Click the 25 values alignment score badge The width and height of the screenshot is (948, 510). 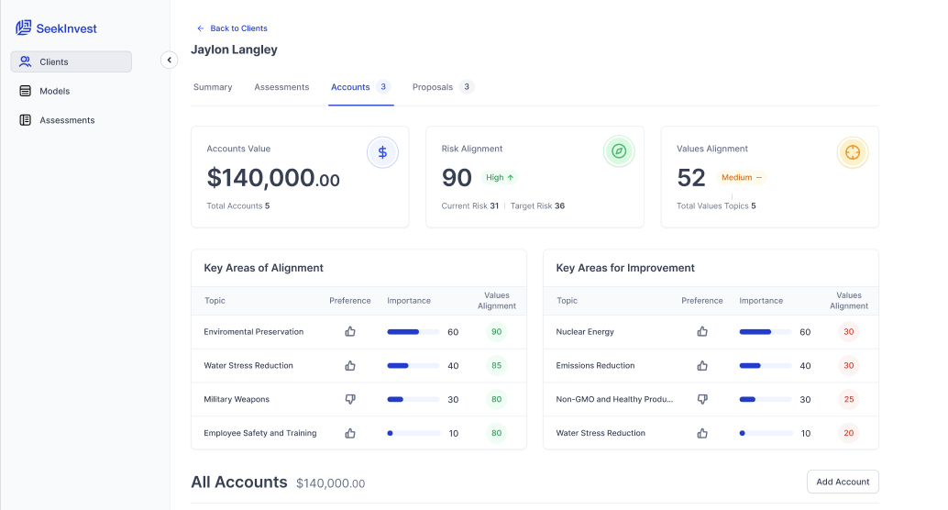coord(849,399)
